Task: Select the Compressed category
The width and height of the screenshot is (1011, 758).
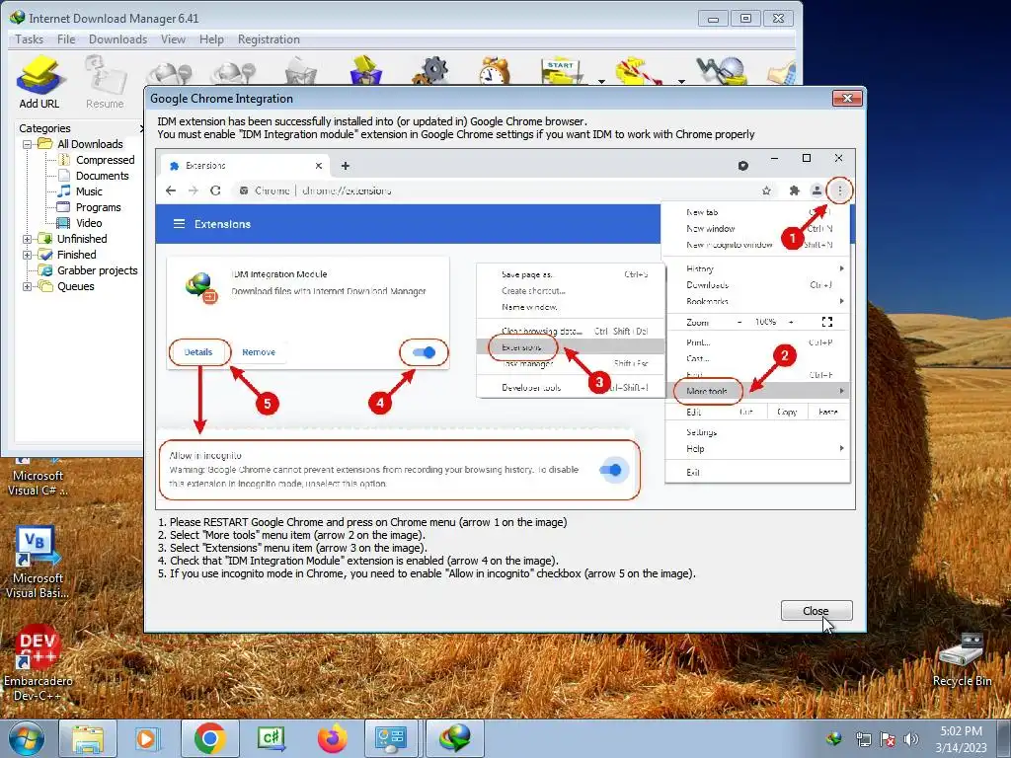Action: (x=105, y=160)
